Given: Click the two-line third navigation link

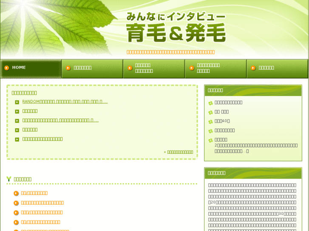Looking at the screenshot, I should coord(144,68).
